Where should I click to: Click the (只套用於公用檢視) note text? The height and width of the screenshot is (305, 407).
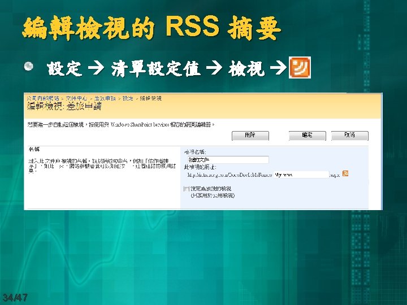point(213,195)
